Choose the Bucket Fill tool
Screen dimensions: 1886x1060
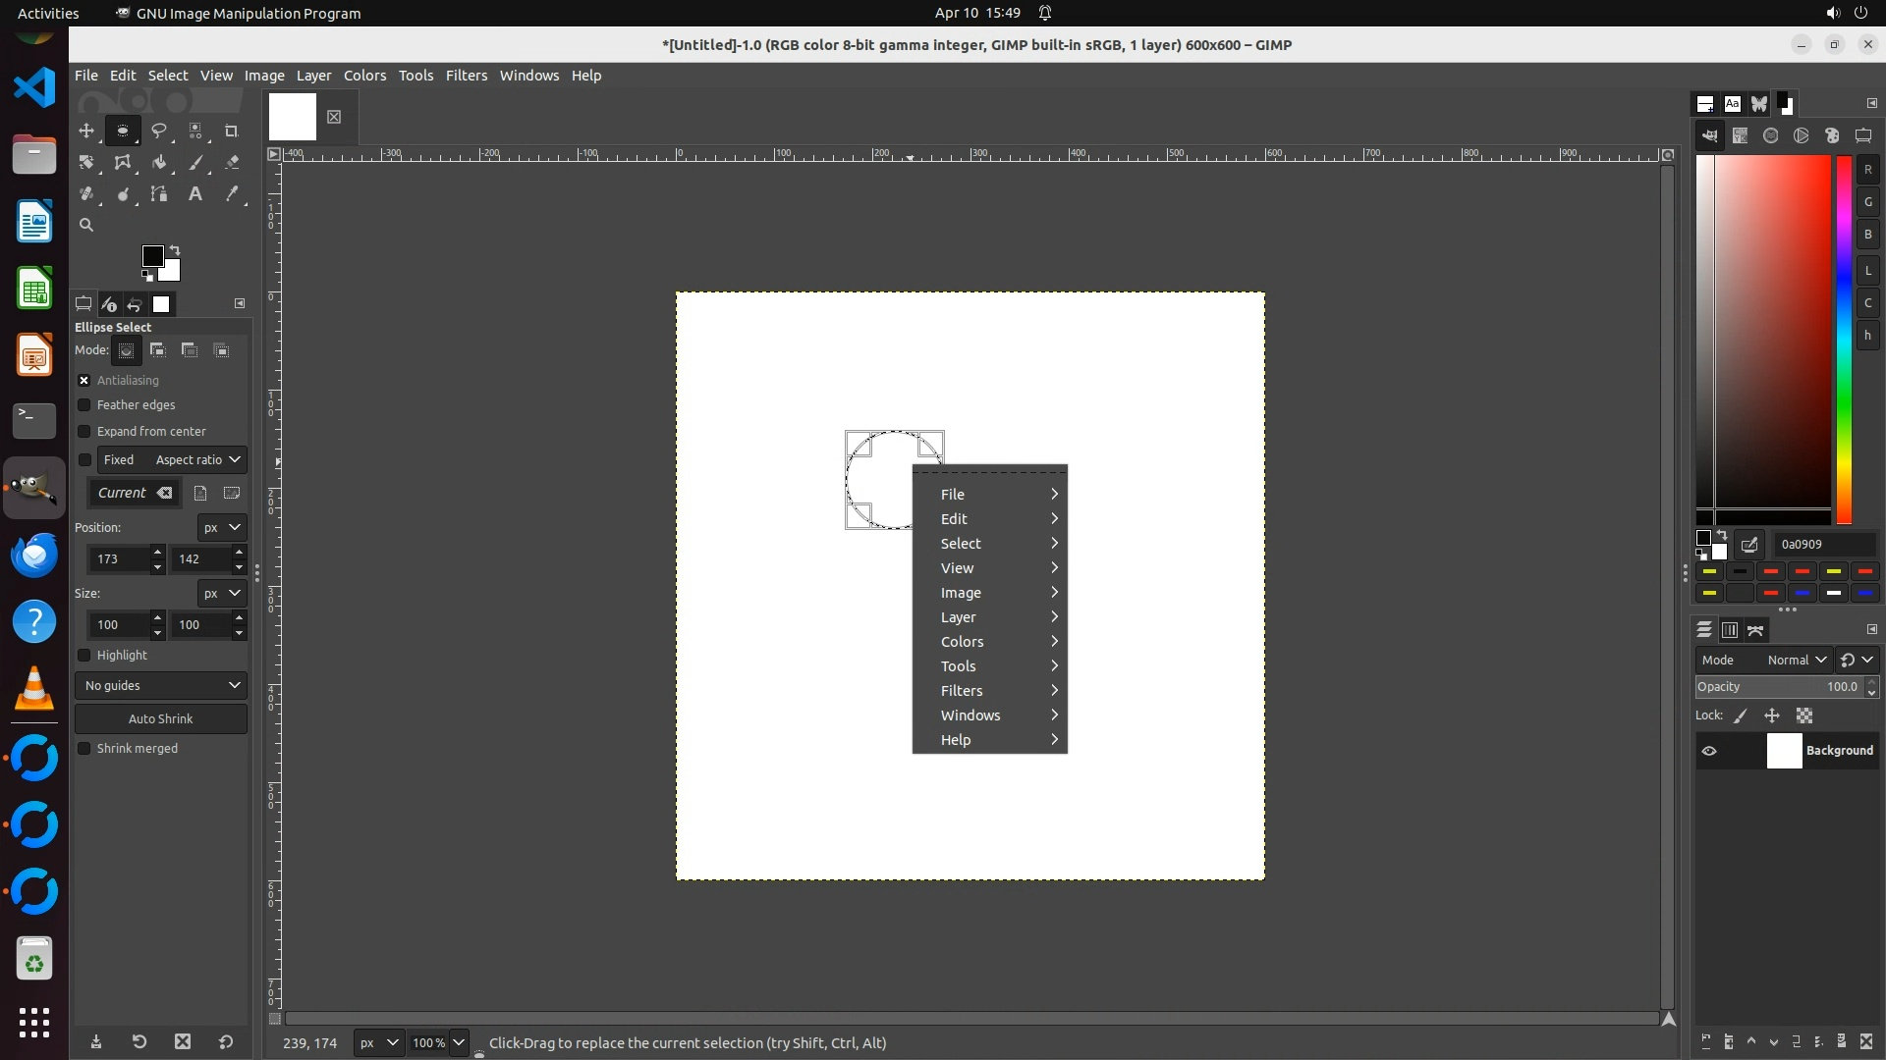[x=158, y=163]
